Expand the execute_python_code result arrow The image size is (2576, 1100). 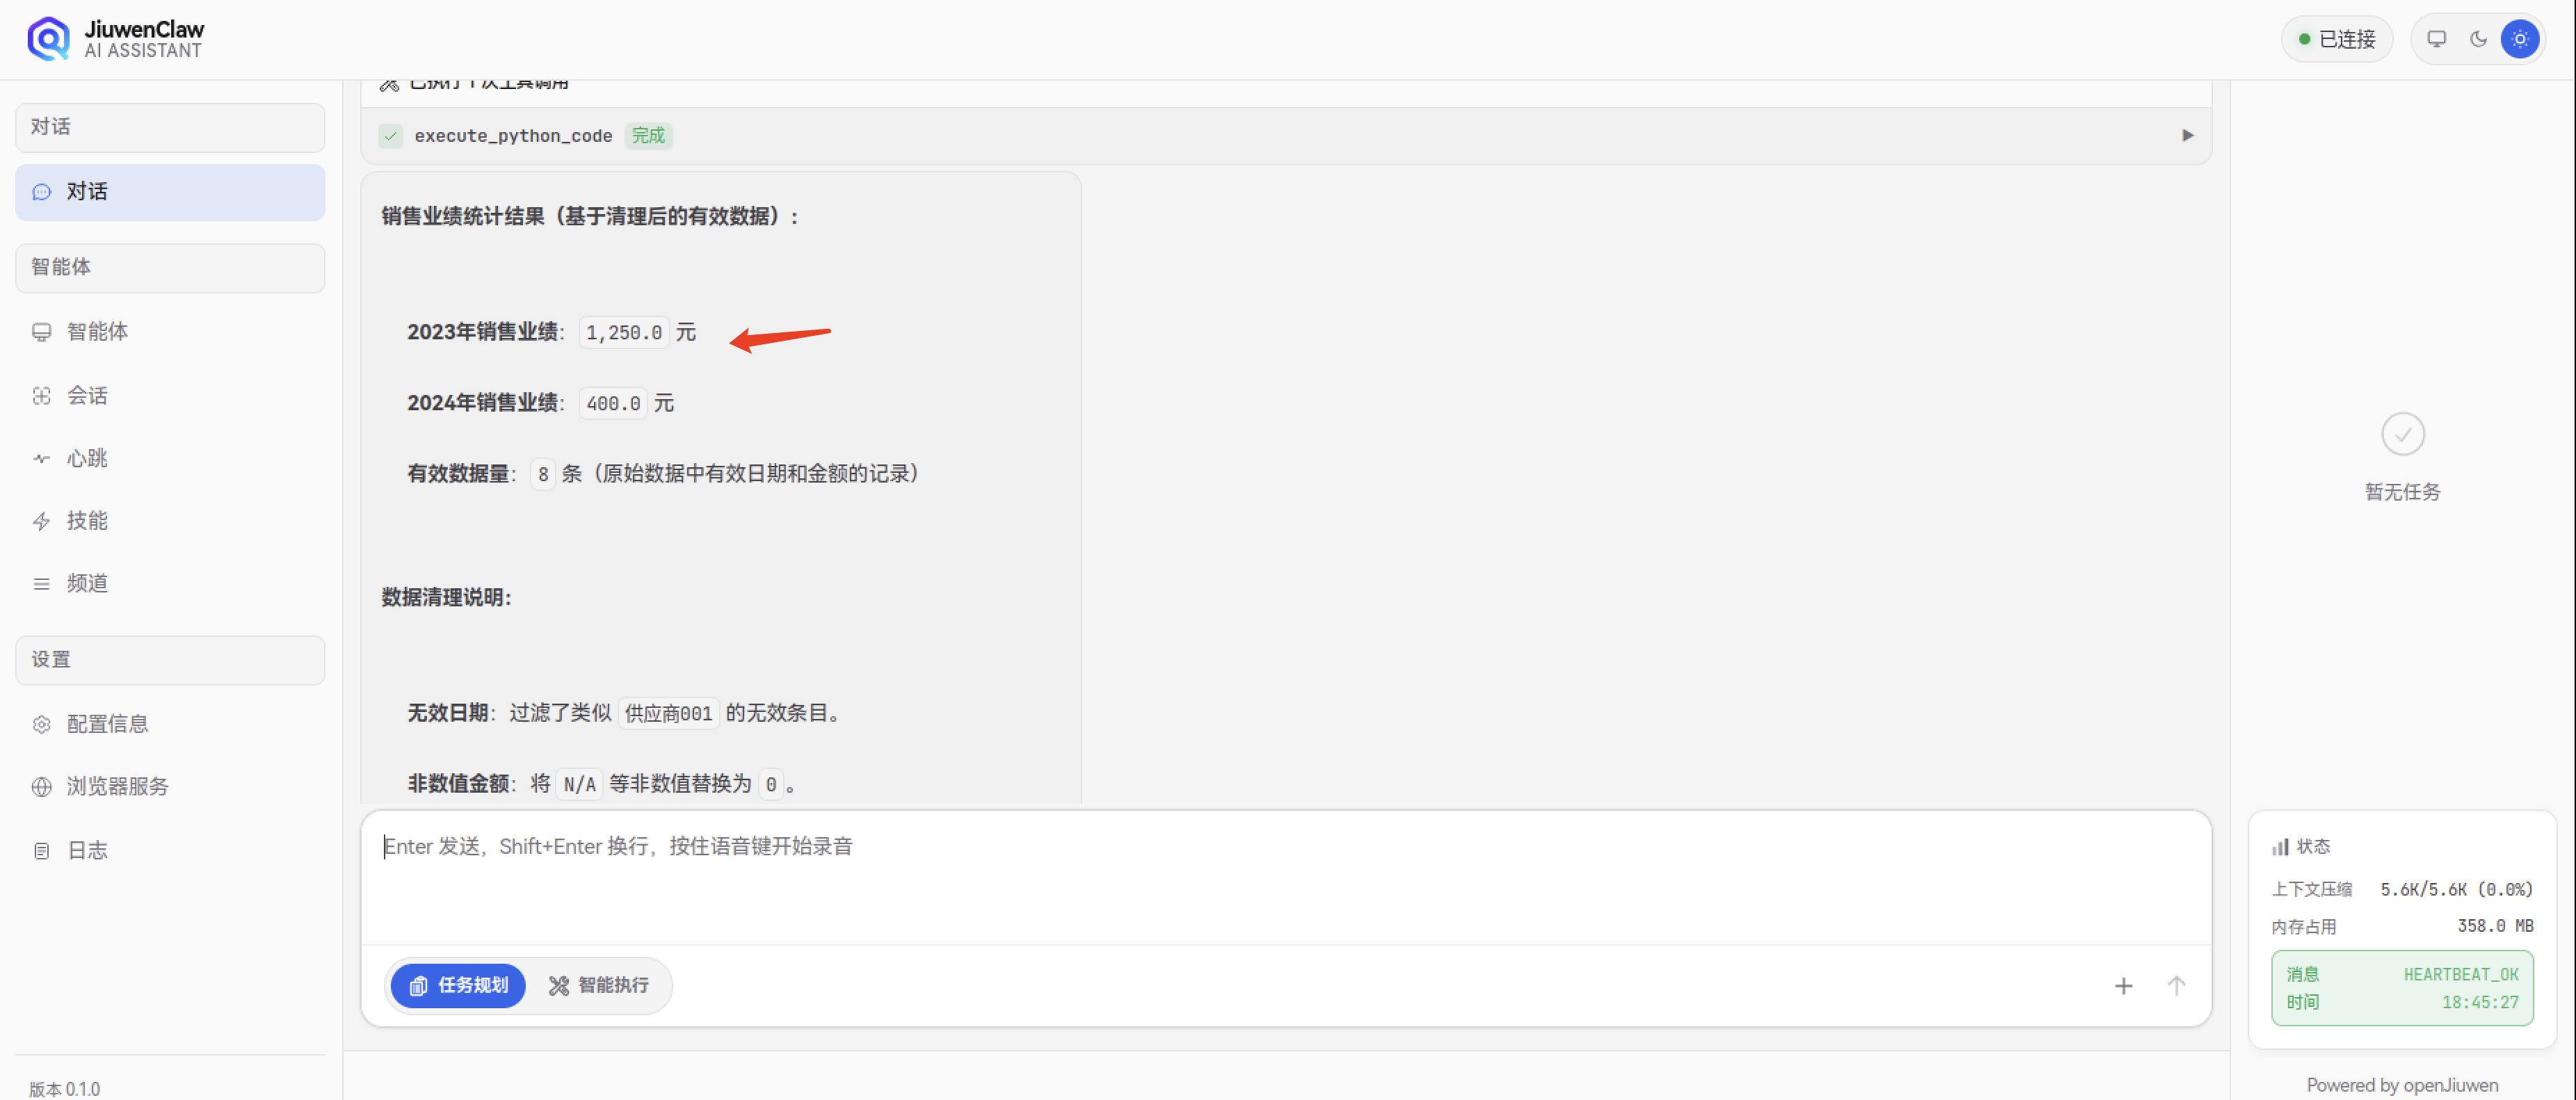click(x=2187, y=135)
